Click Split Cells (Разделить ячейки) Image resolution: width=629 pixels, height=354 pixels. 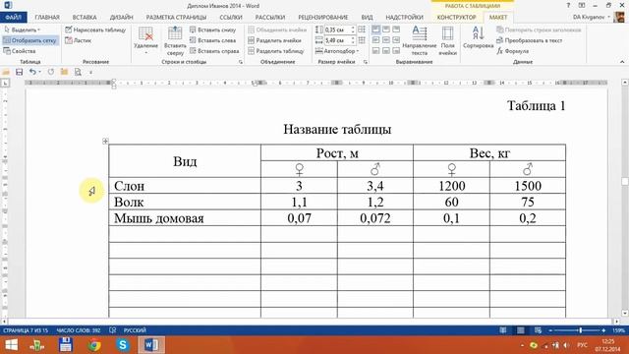point(274,40)
